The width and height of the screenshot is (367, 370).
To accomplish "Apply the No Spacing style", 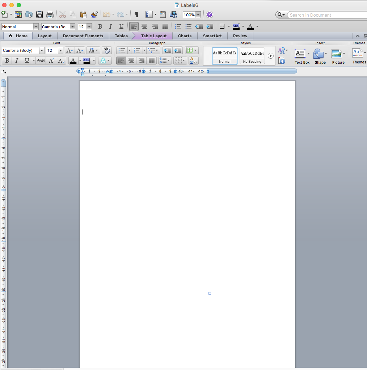I will coord(252,56).
